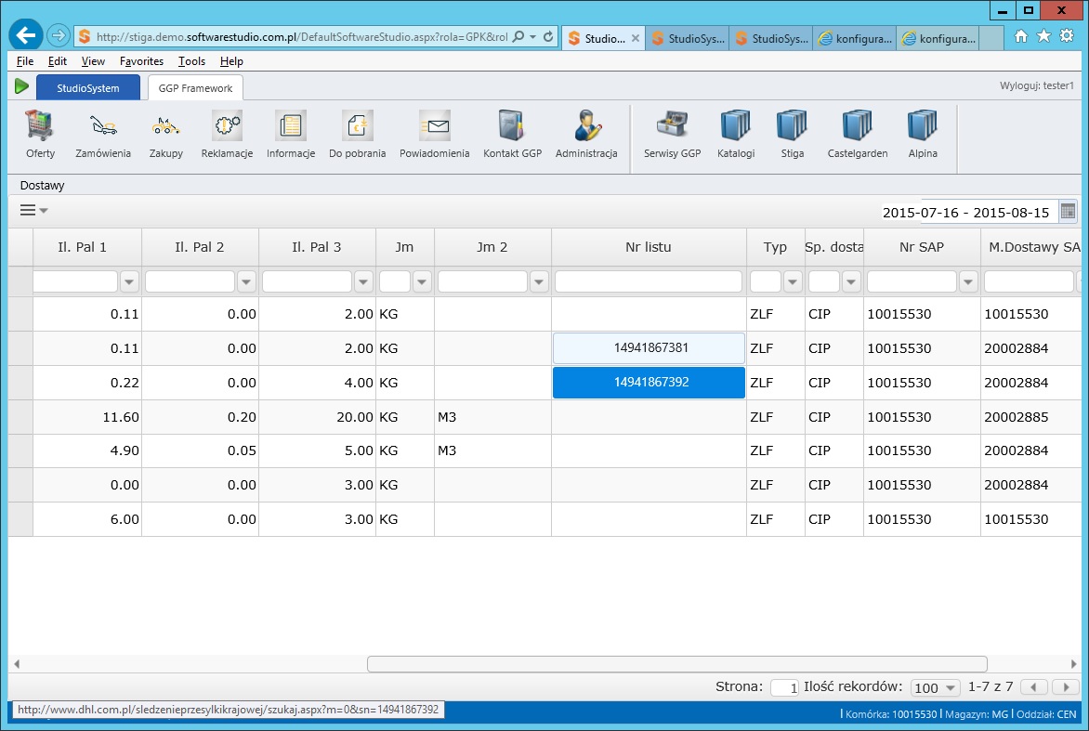
Task: Click the Serwisy GGP icon
Action: pyautogui.click(x=672, y=125)
